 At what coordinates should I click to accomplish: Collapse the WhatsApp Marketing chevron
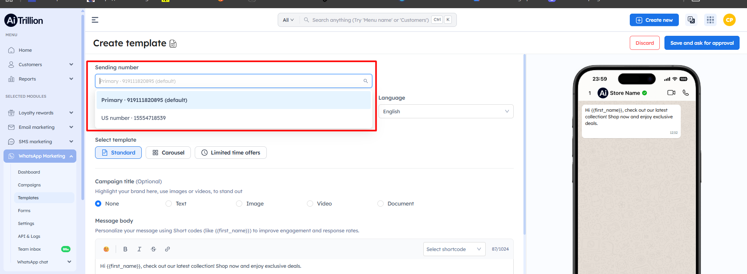coord(71,156)
